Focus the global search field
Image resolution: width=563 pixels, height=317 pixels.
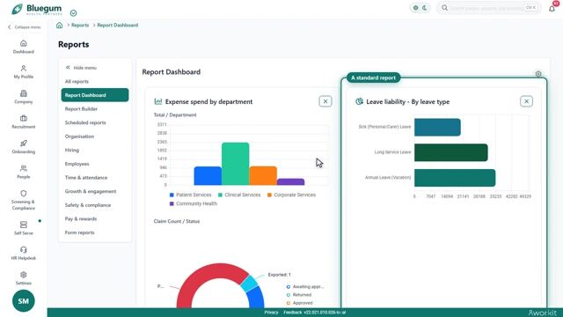(489, 8)
